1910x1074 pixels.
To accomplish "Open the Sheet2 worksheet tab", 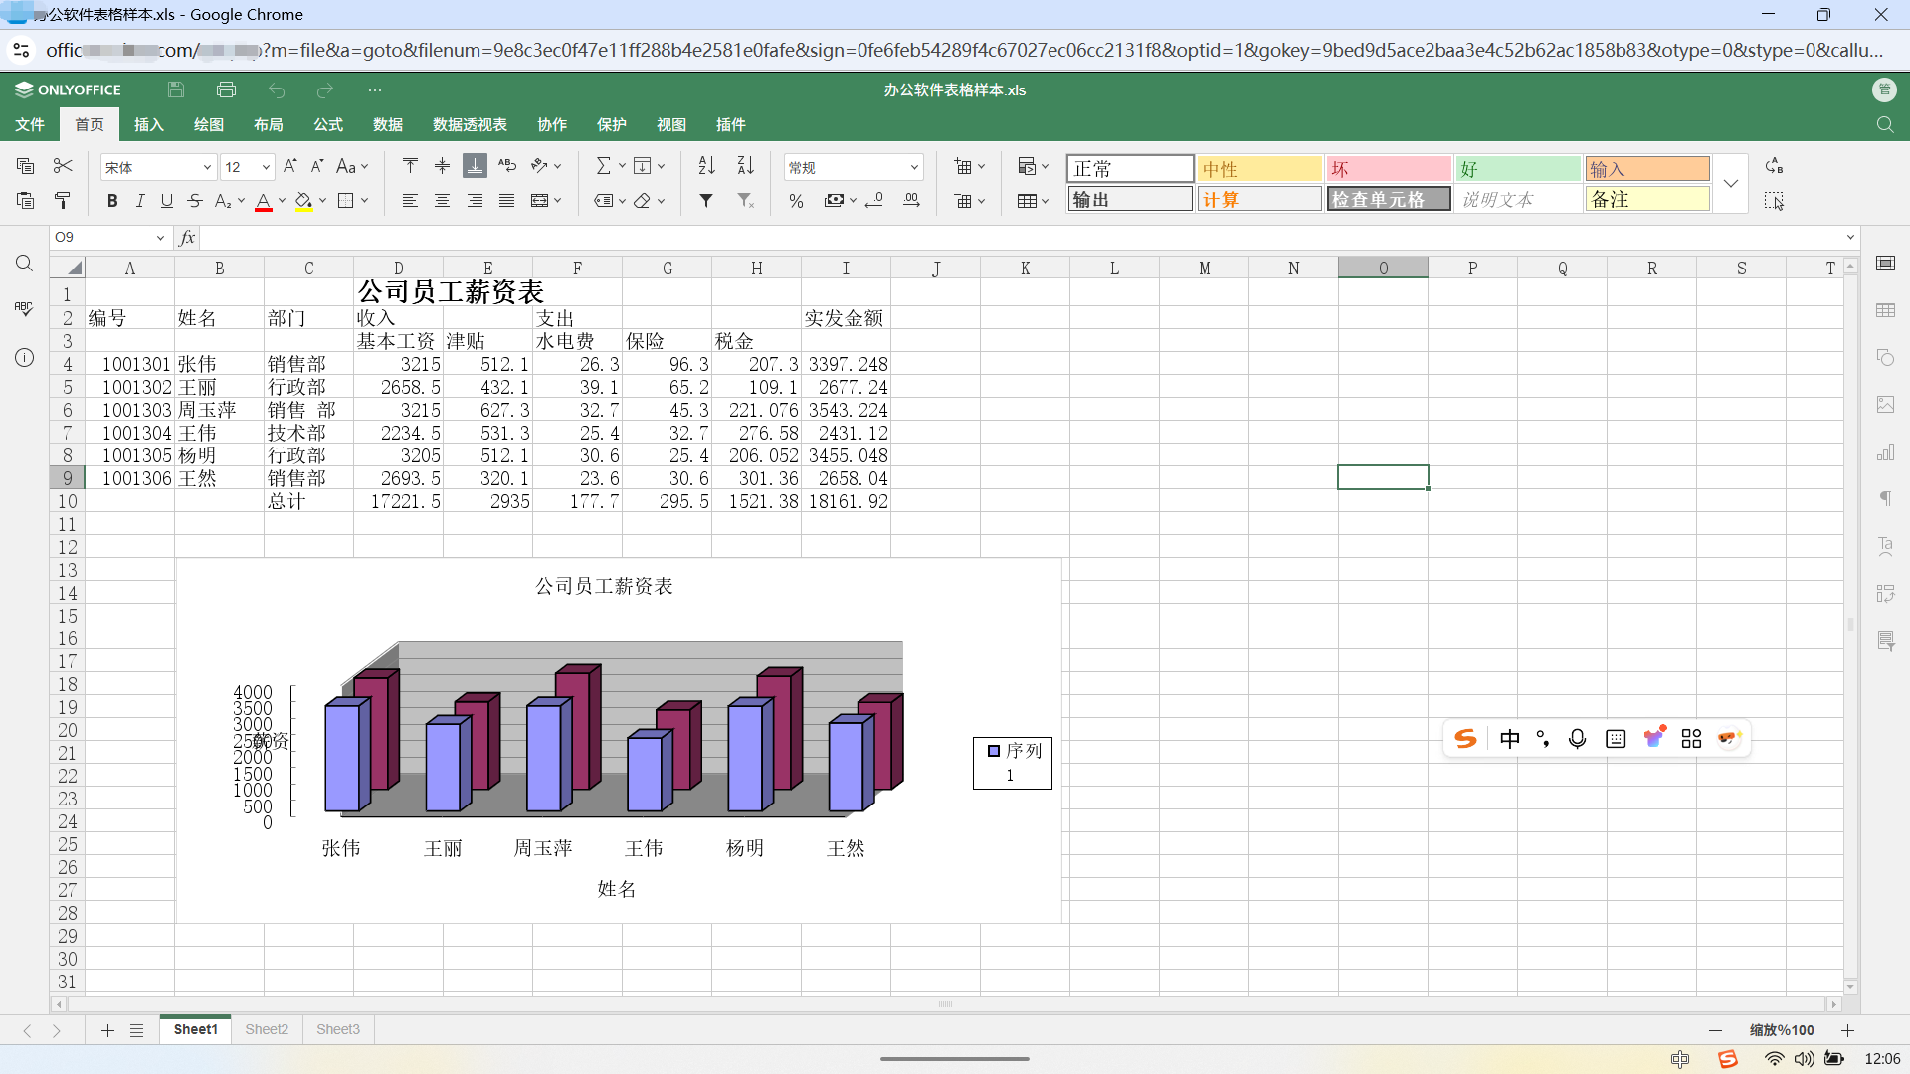I will [267, 1029].
